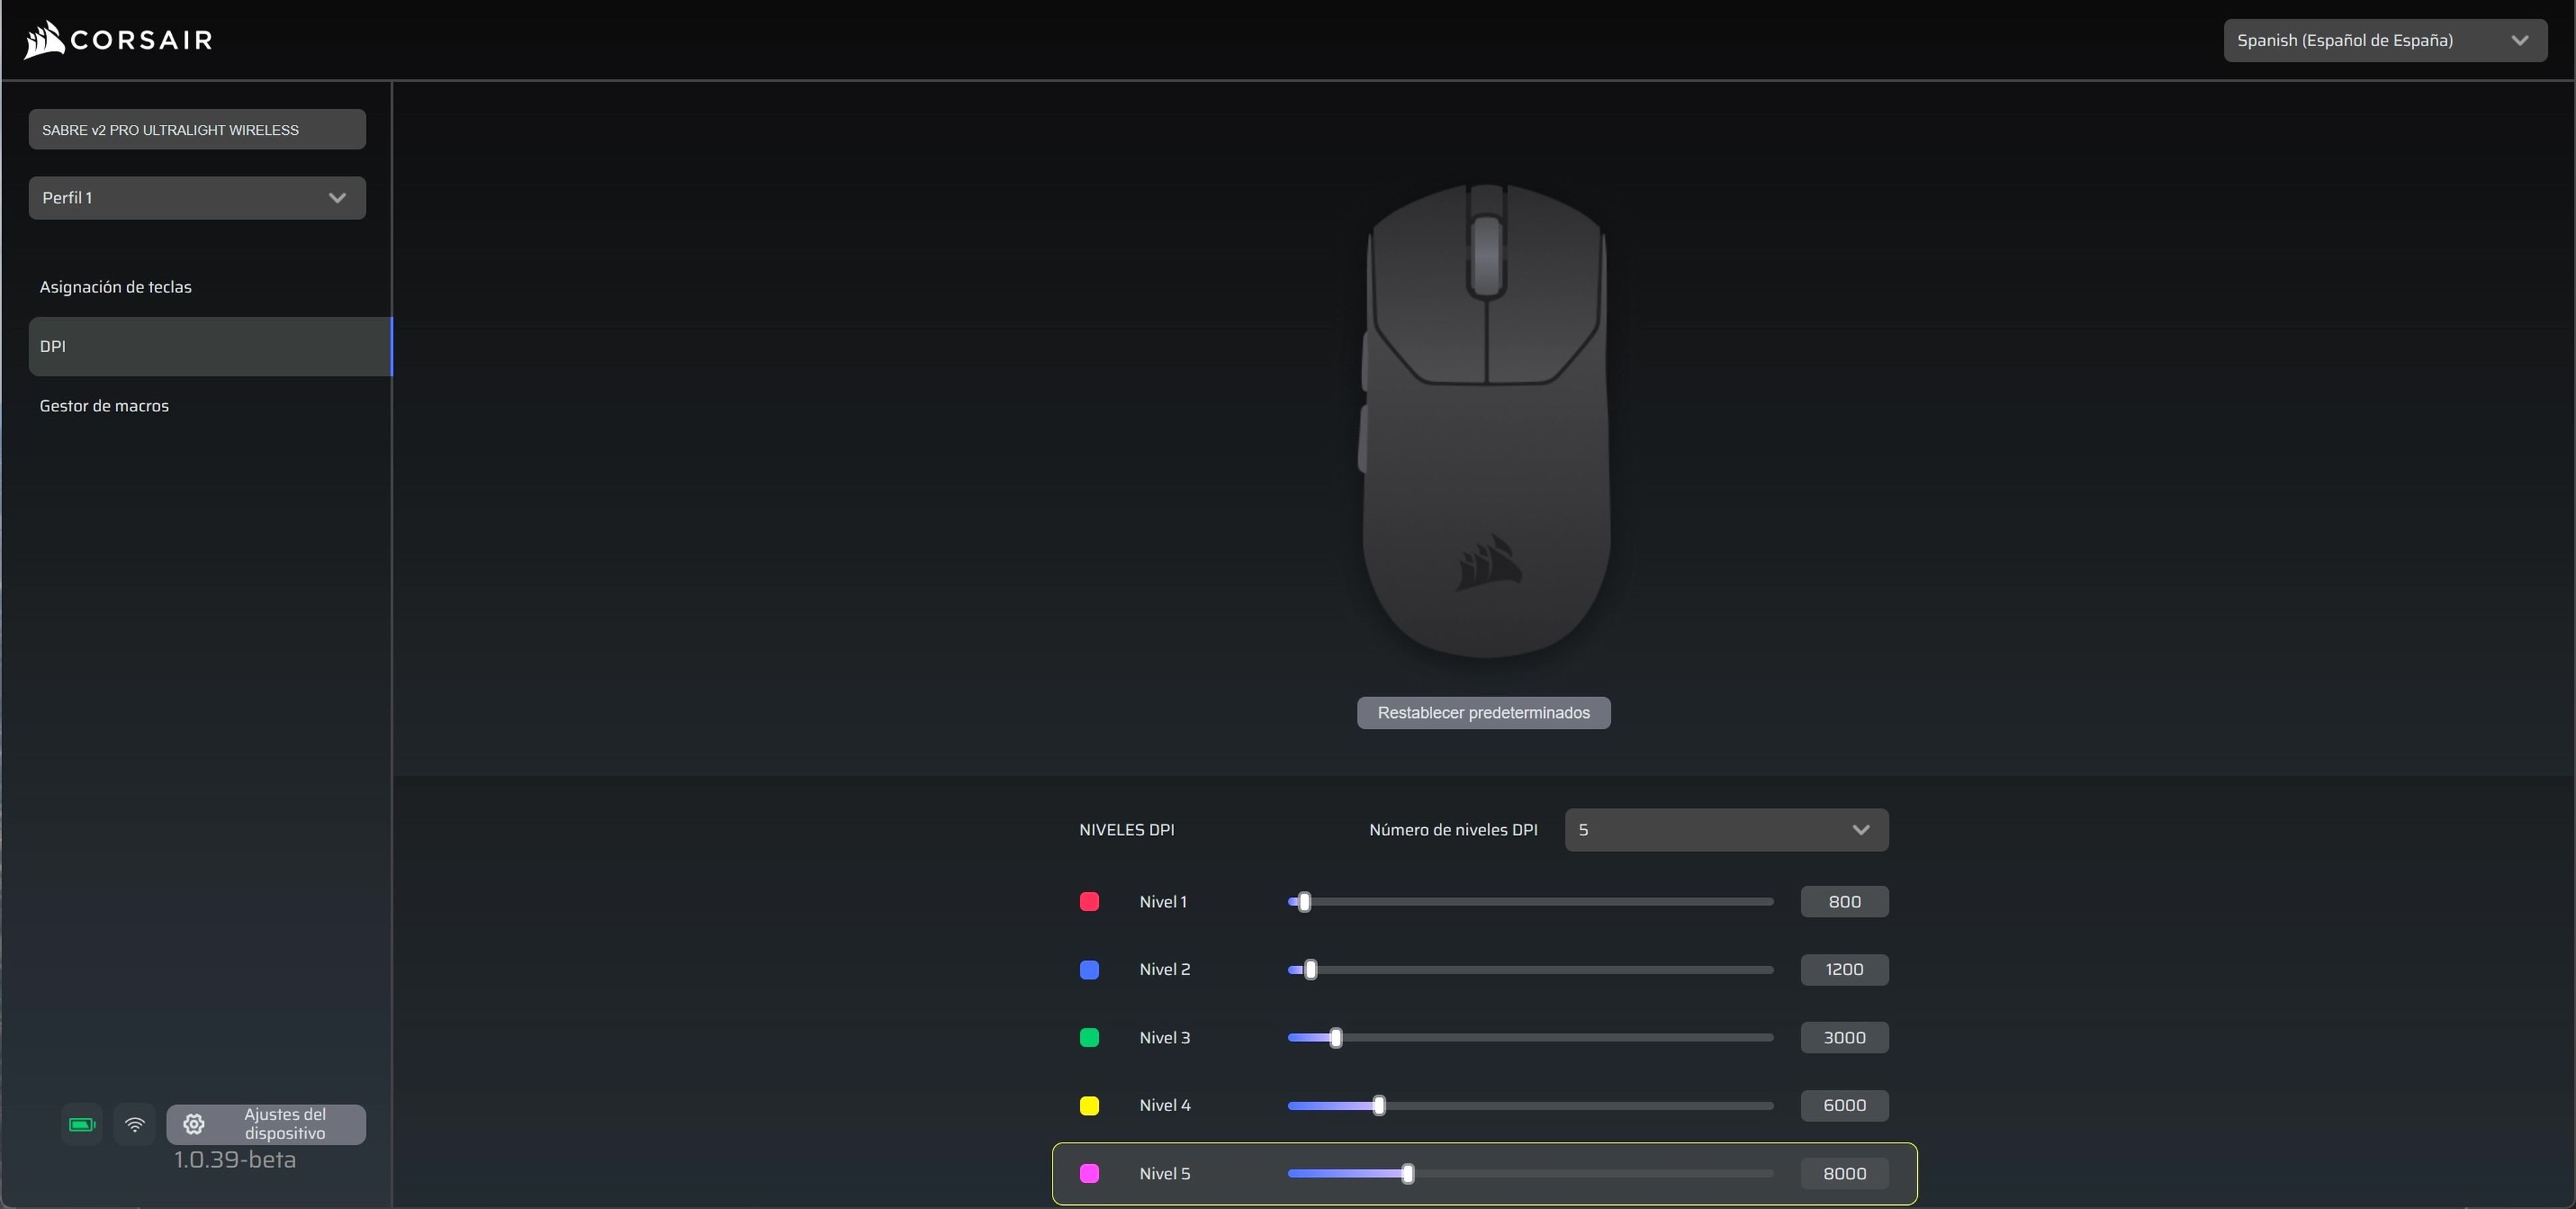Click the magenta Nivel 5 color swatch

pyautogui.click(x=1089, y=1173)
